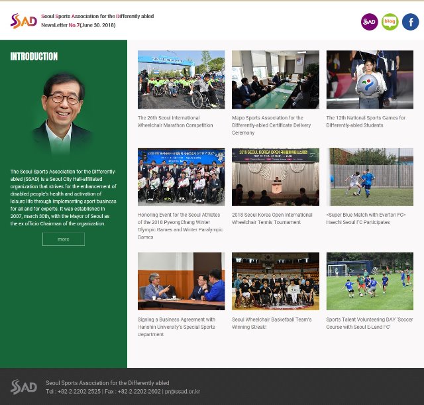424x405 pixels.
Task: Open the Wheelchair Marathon Competition photo
Action: coord(181,80)
